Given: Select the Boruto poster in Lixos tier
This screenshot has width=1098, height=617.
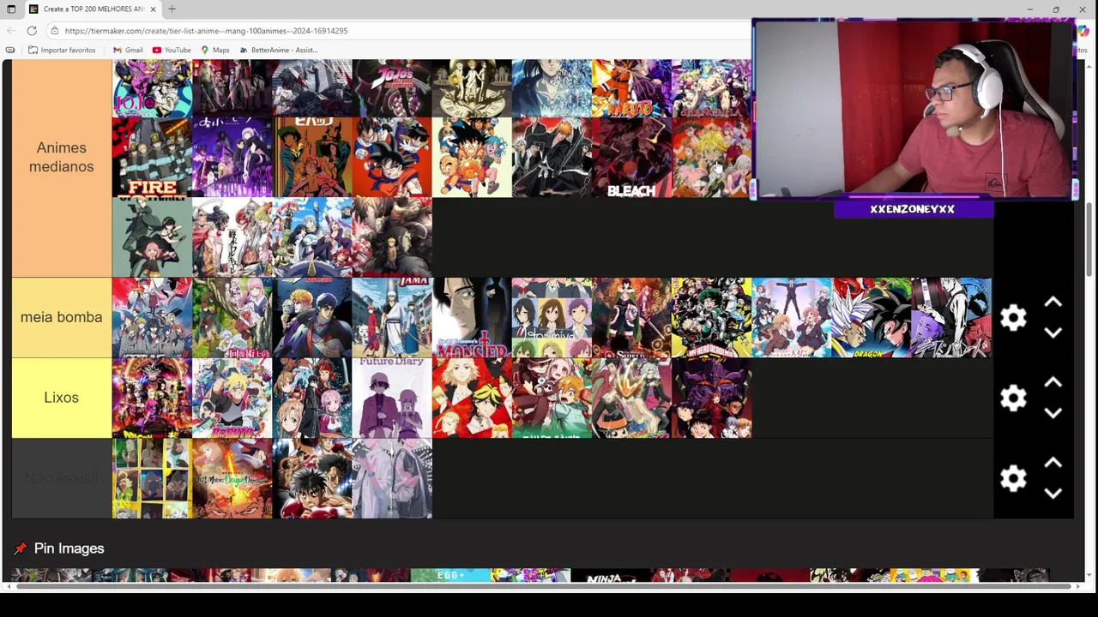Looking at the screenshot, I should click(x=232, y=398).
